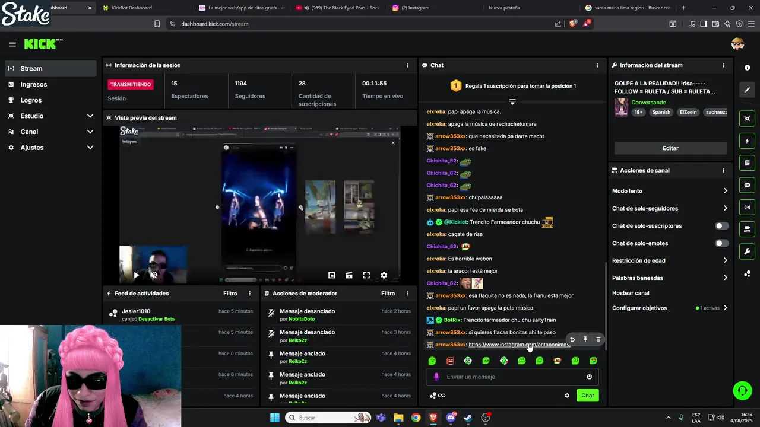
Task: Open options menu of Acciones de moderador
Action: click(407, 294)
